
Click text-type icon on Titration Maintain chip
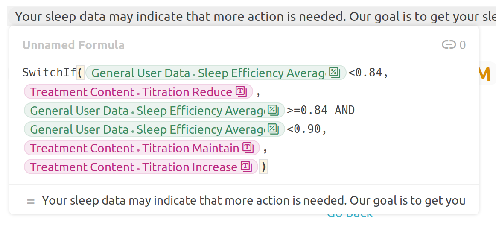coord(248,148)
